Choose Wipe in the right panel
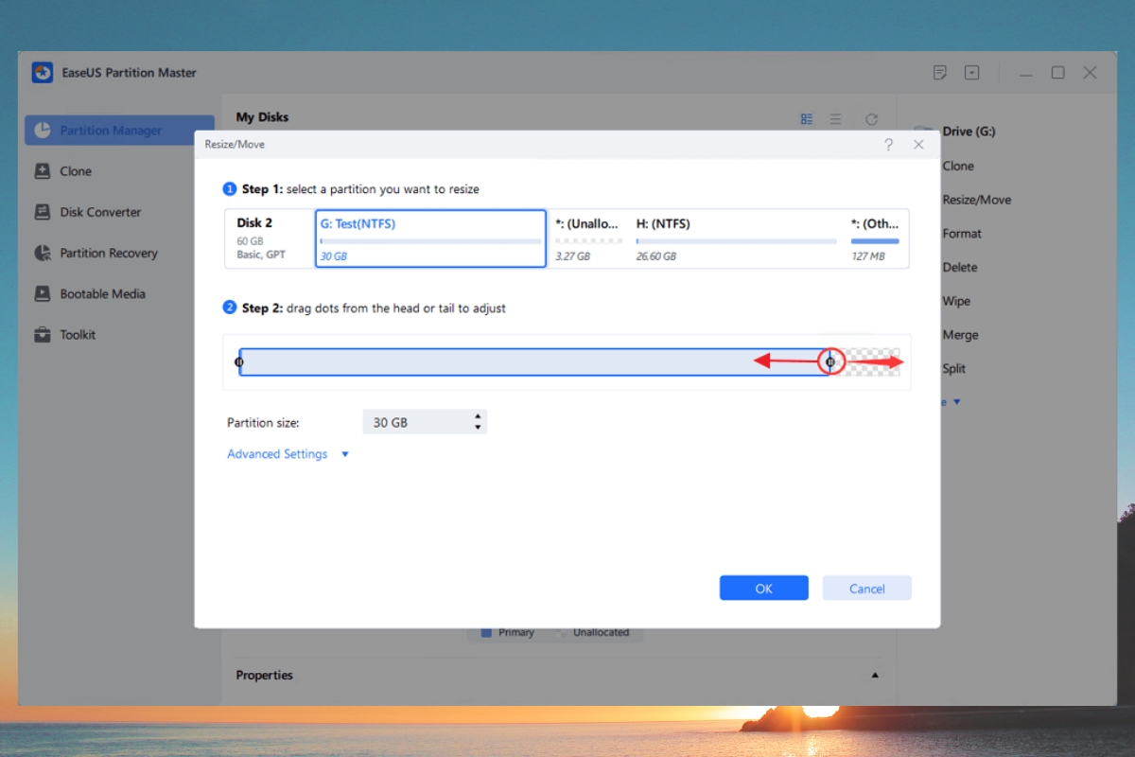The image size is (1135, 757). point(956,302)
